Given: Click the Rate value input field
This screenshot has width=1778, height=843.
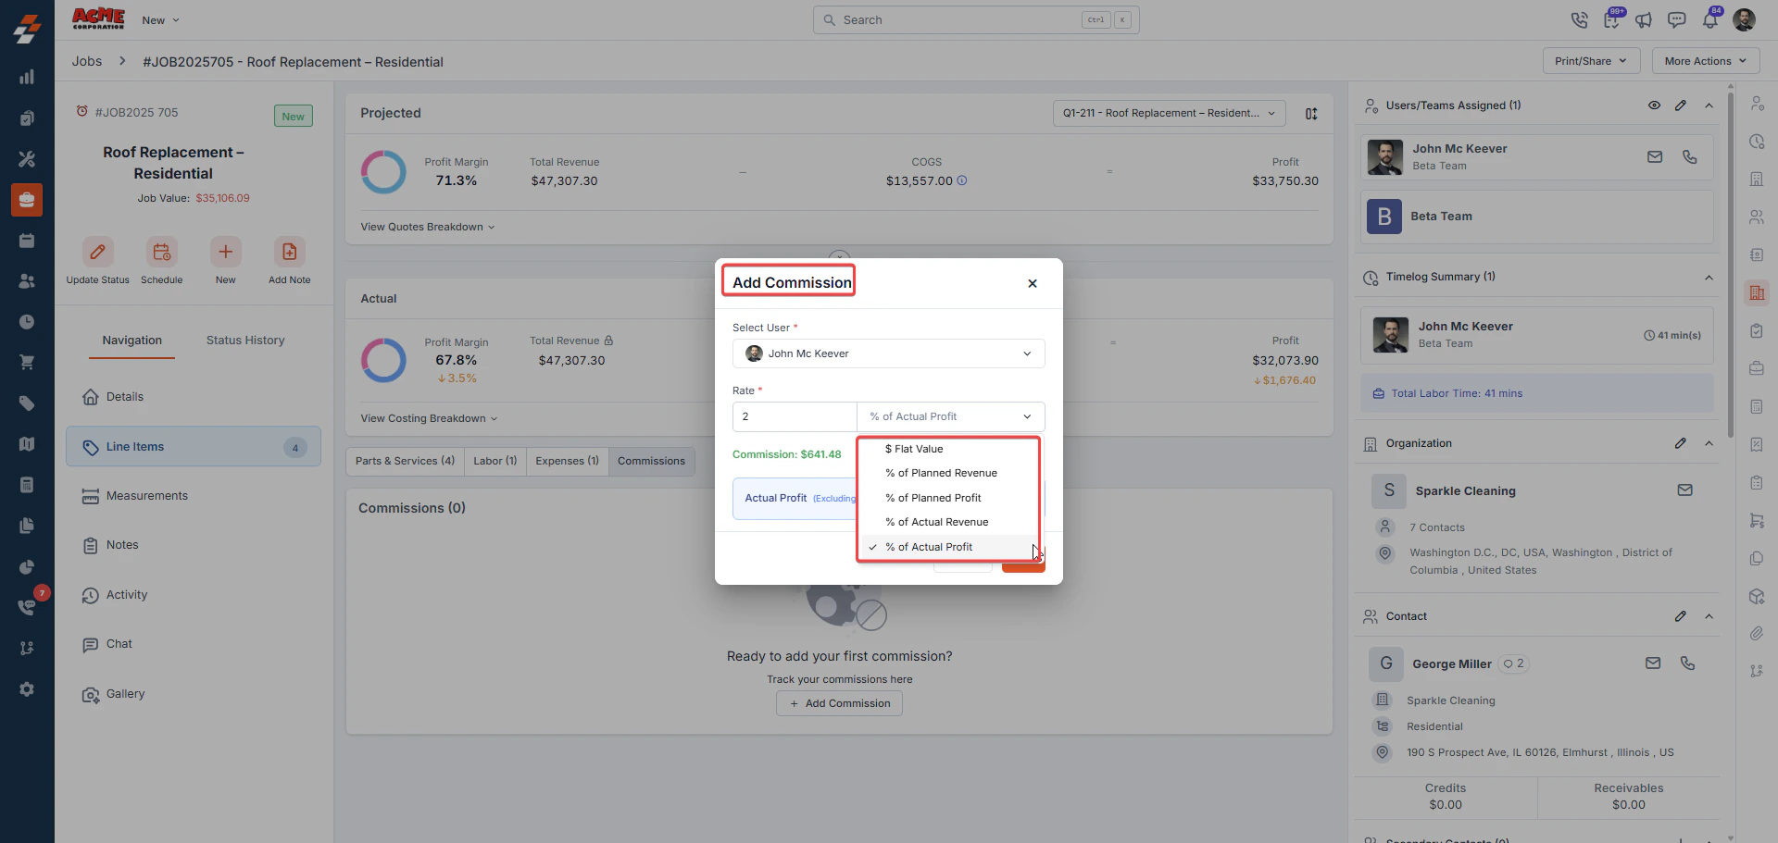Looking at the screenshot, I should click(x=795, y=416).
